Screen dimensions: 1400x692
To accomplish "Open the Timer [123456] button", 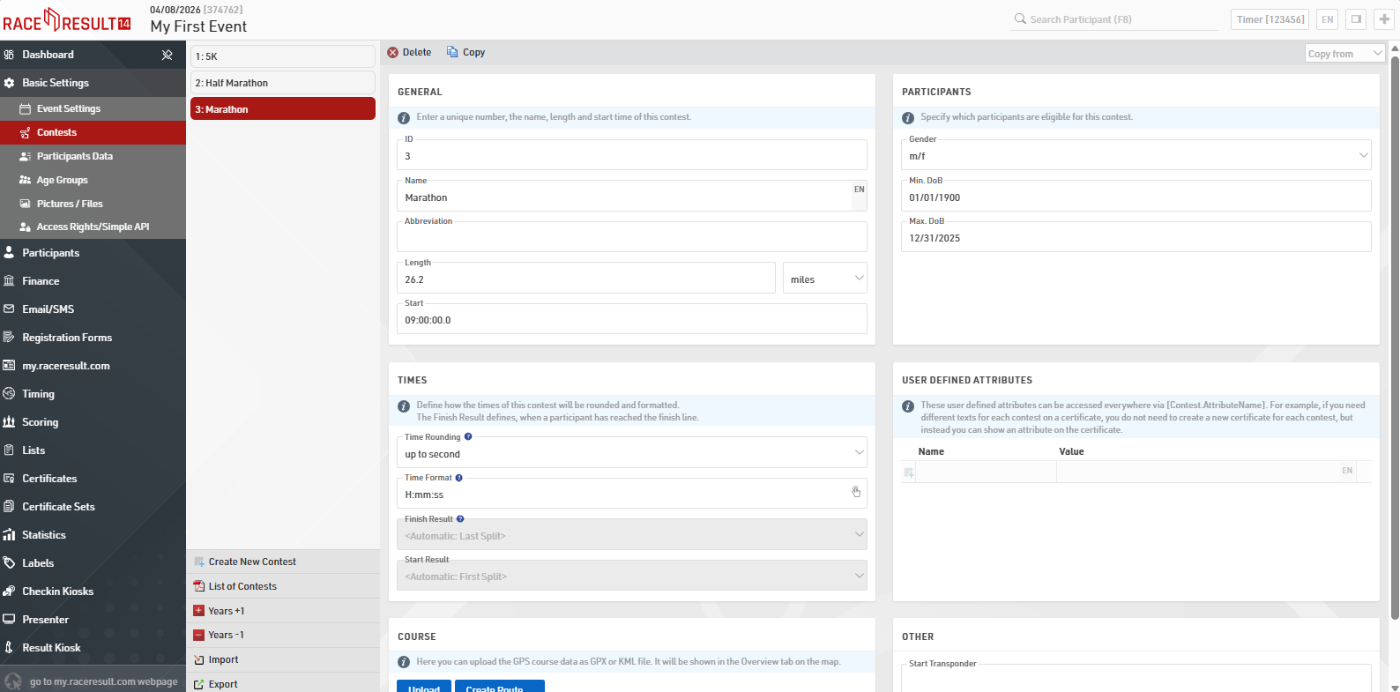I will pos(1270,19).
